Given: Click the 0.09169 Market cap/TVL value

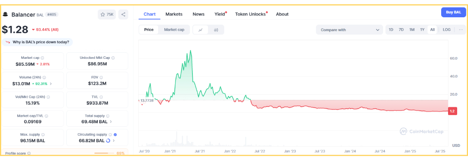Looking at the screenshot, I should [33, 122].
